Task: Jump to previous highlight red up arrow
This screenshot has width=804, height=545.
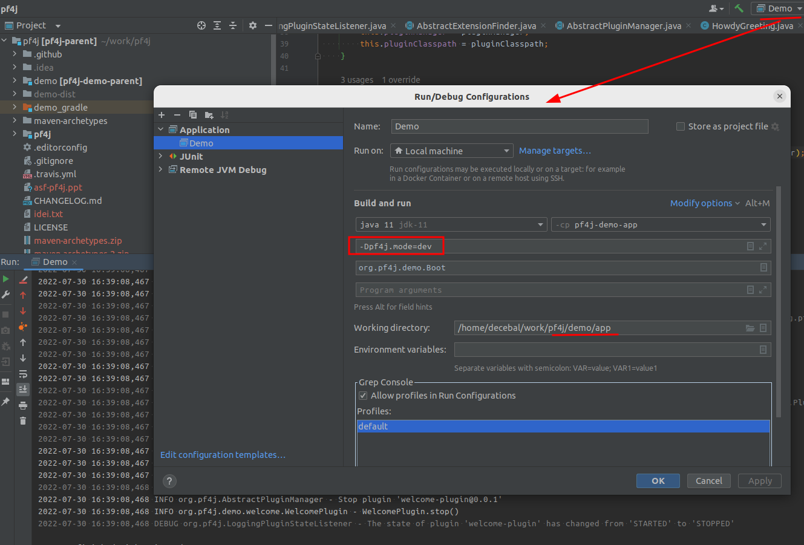Action: (x=23, y=295)
